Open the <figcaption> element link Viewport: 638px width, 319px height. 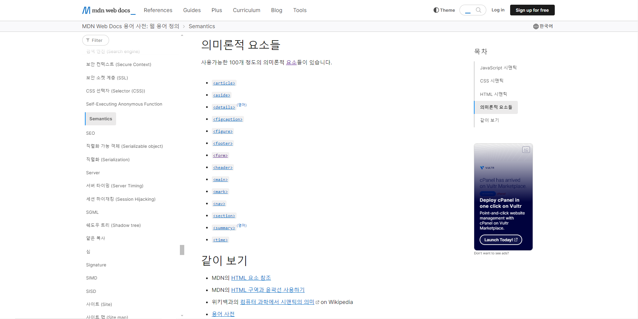[x=228, y=119]
